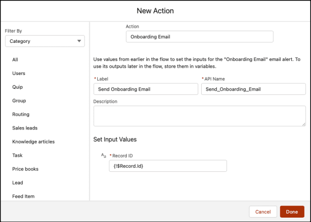The image size is (311, 222).
Task: Pick the Sales leads category
Action: pyautogui.click(x=25, y=128)
